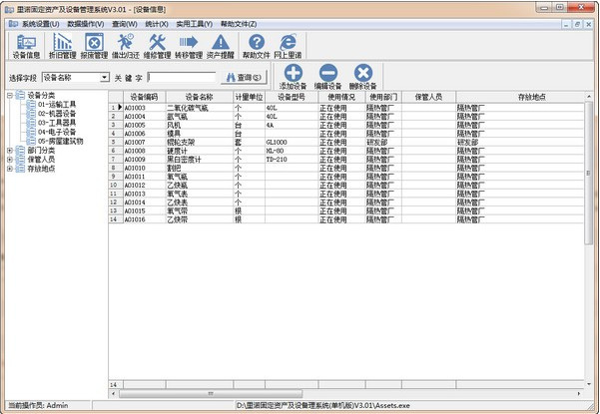This screenshot has height=414, width=600.
Task: Click the 存放地点 column header
Action: pyautogui.click(x=532, y=97)
